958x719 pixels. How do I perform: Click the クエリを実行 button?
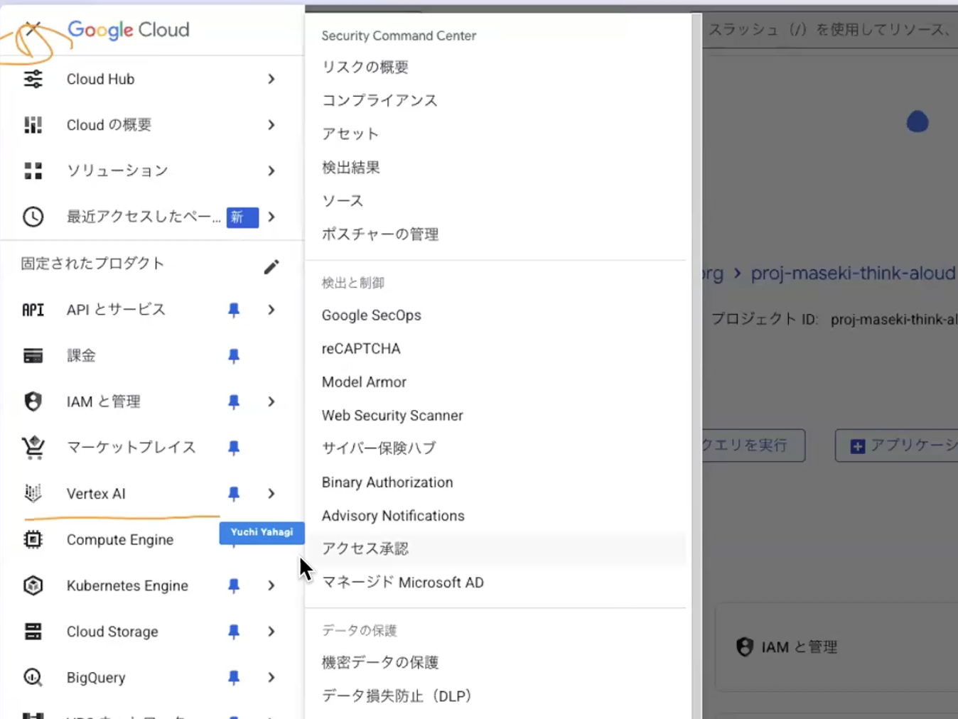pyautogui.click(x=752, y=445)
